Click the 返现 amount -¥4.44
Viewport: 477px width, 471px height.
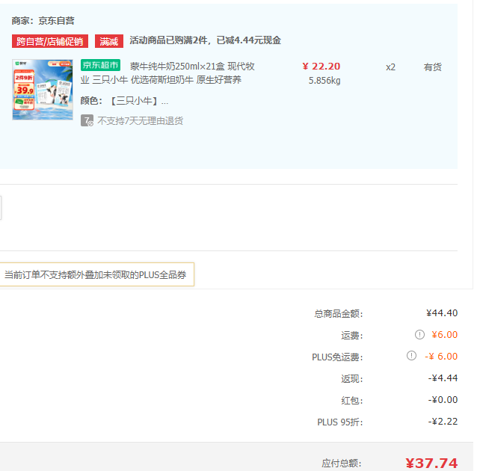click(x=443, y=378)
